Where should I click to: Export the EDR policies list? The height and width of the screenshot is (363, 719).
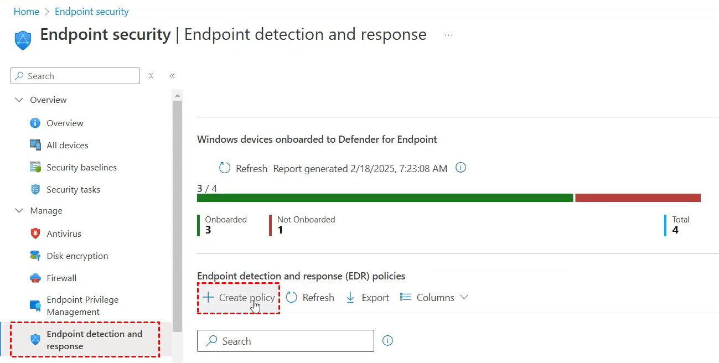pos(368,298)
